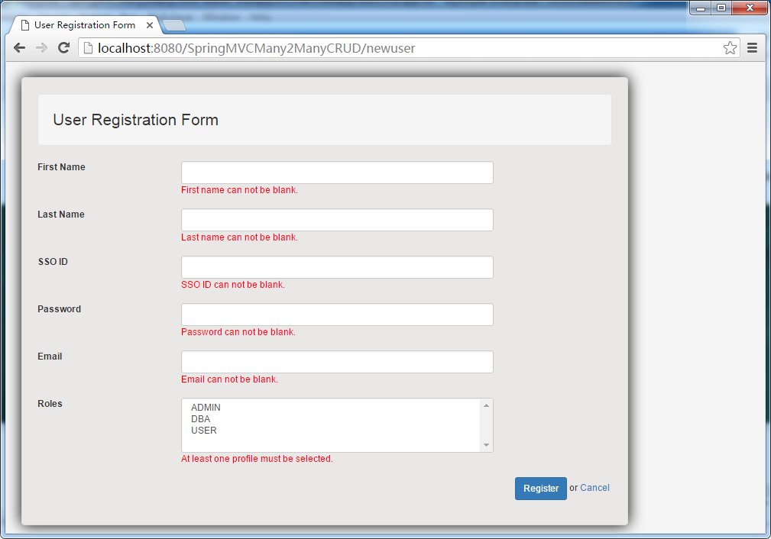Click the Email label
The height and width of the screenshot is (539, 771).
pyautogui.click(x=50, y=357)
